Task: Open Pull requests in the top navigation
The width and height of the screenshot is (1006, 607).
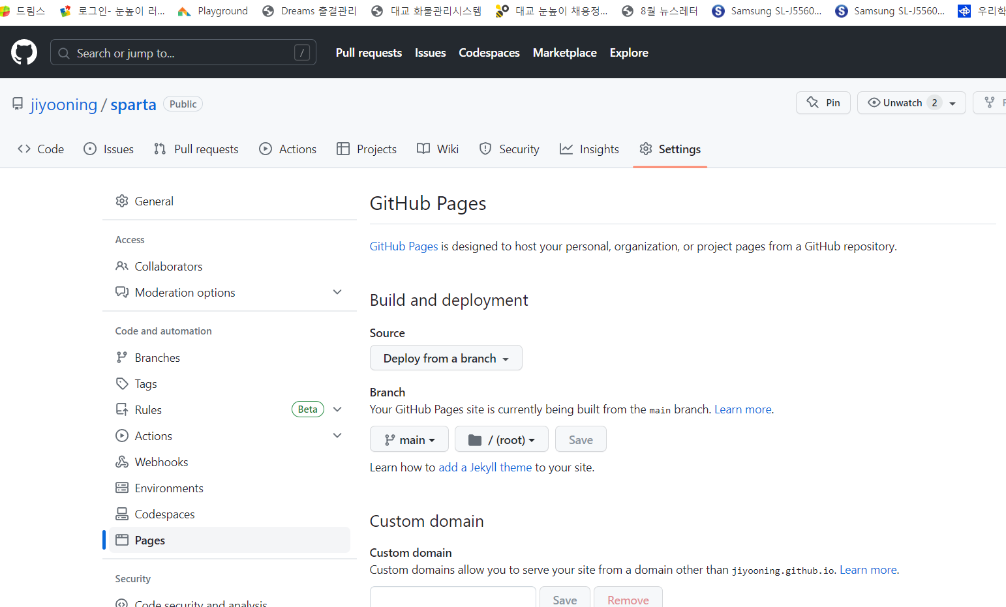Action: point(369,53)
